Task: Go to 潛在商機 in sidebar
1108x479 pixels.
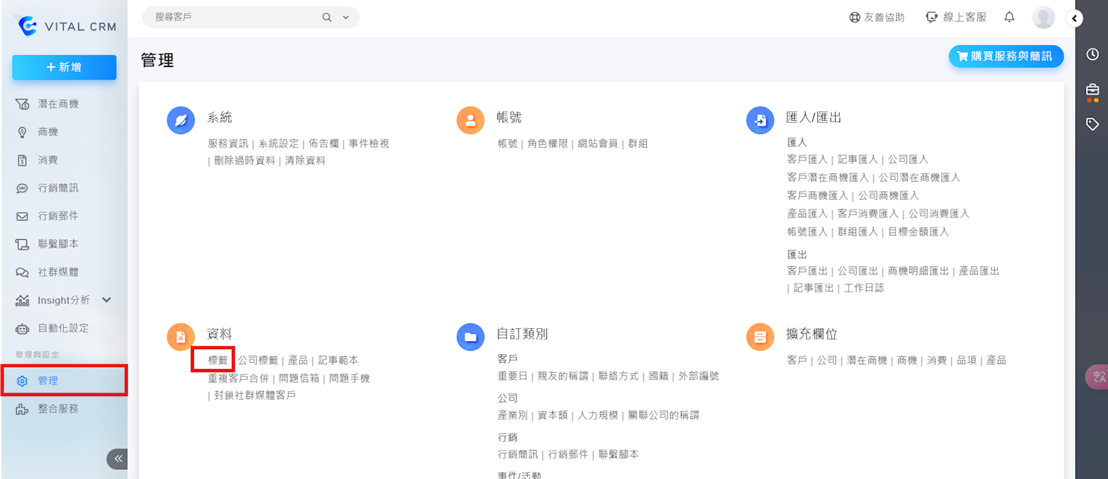Action: [x=58, y=104]
